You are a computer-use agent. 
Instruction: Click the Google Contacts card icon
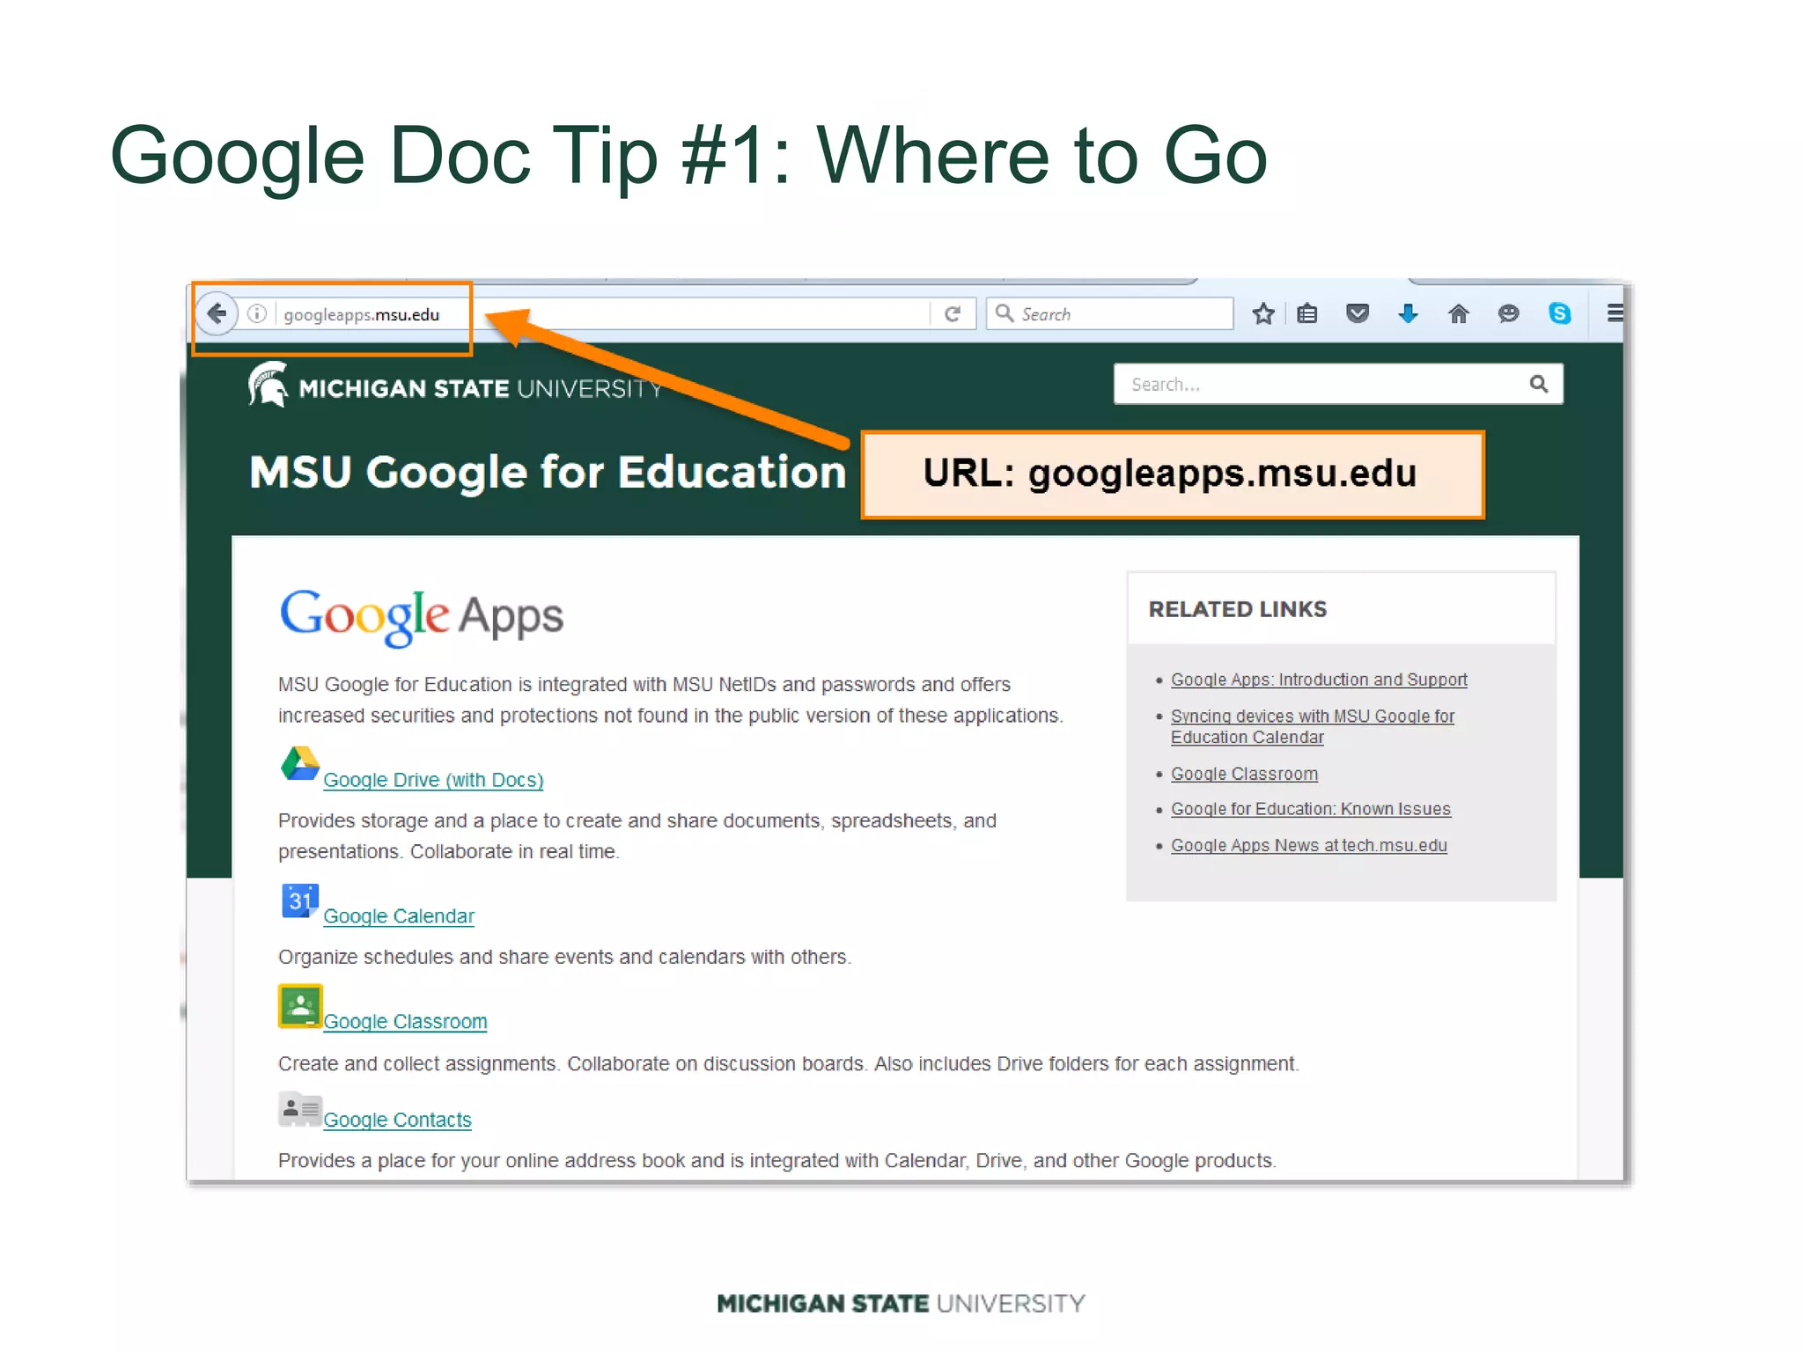pos(300,1110)
